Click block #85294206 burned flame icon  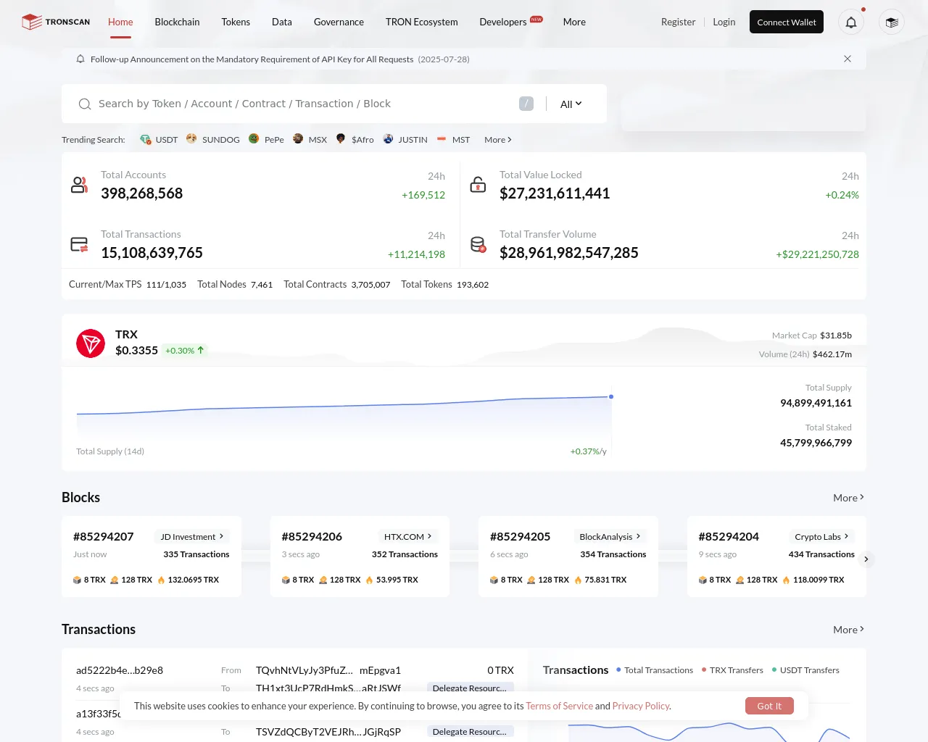pyautogui.click(x=369, y=580)
